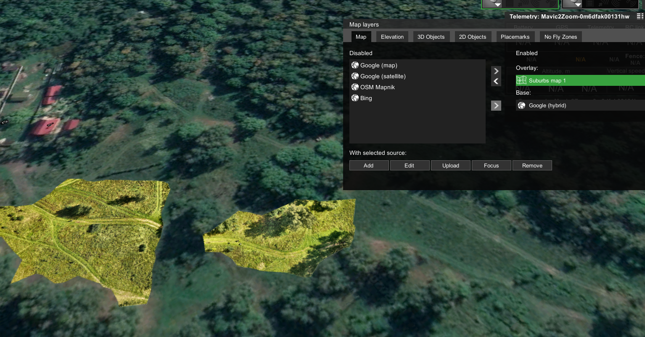645x337 pixels.
Task: Select Google (map) in the Disabled list
Action: point(417,65)
